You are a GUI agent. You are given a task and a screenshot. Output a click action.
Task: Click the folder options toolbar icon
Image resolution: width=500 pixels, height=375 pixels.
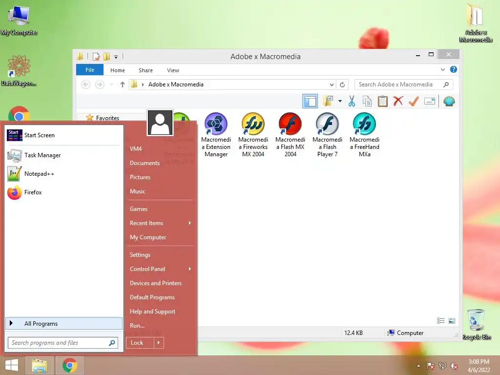coord(328,102)
